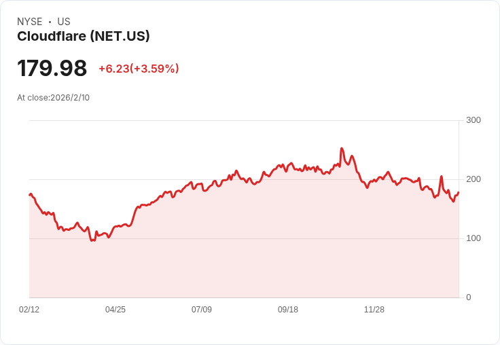
Task: Click the highest peak of the price line
Action: coord(342,149)
